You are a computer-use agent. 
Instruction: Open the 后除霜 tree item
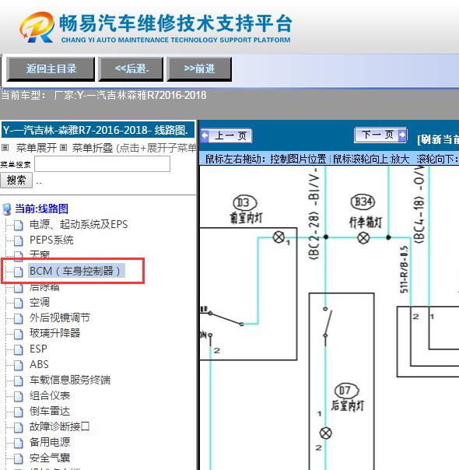(44, 287)
